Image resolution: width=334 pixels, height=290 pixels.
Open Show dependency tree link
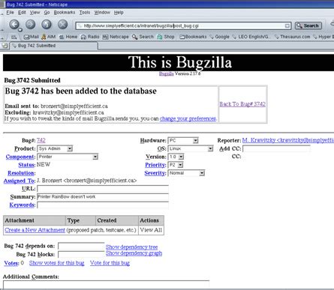pyautogui.click(x=131, y=247)
